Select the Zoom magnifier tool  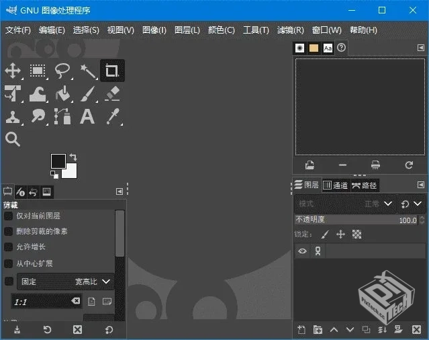tap(13, 139)
